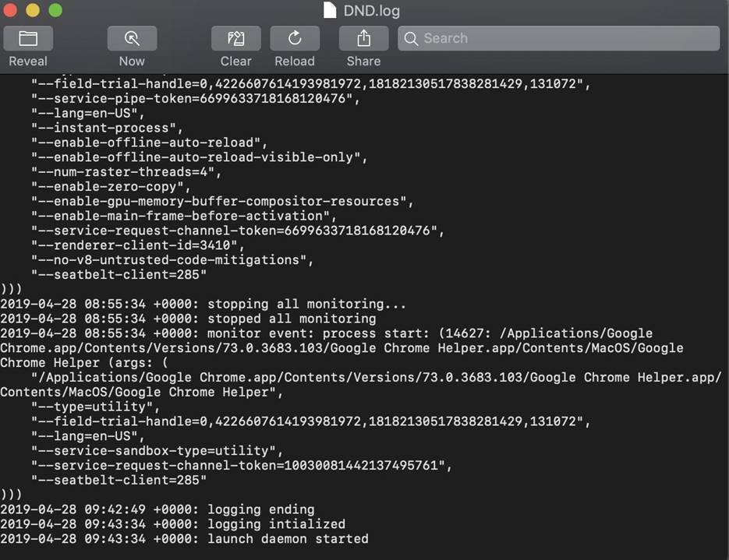Image resolution: width=729 pixels, height=560 pixels.
Task: Minimize the log window with yellow button
Action: (33, 10)
